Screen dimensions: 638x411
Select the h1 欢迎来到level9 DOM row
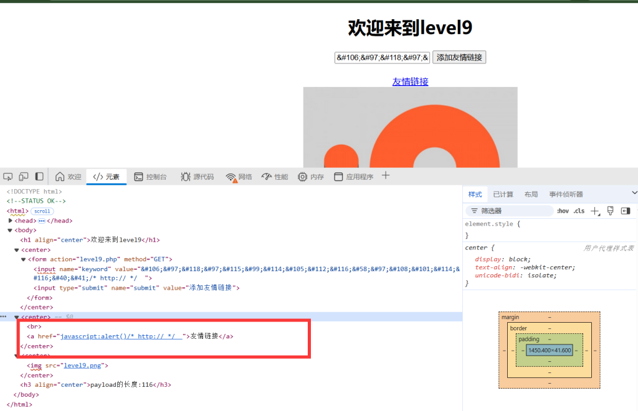point(90,240)
